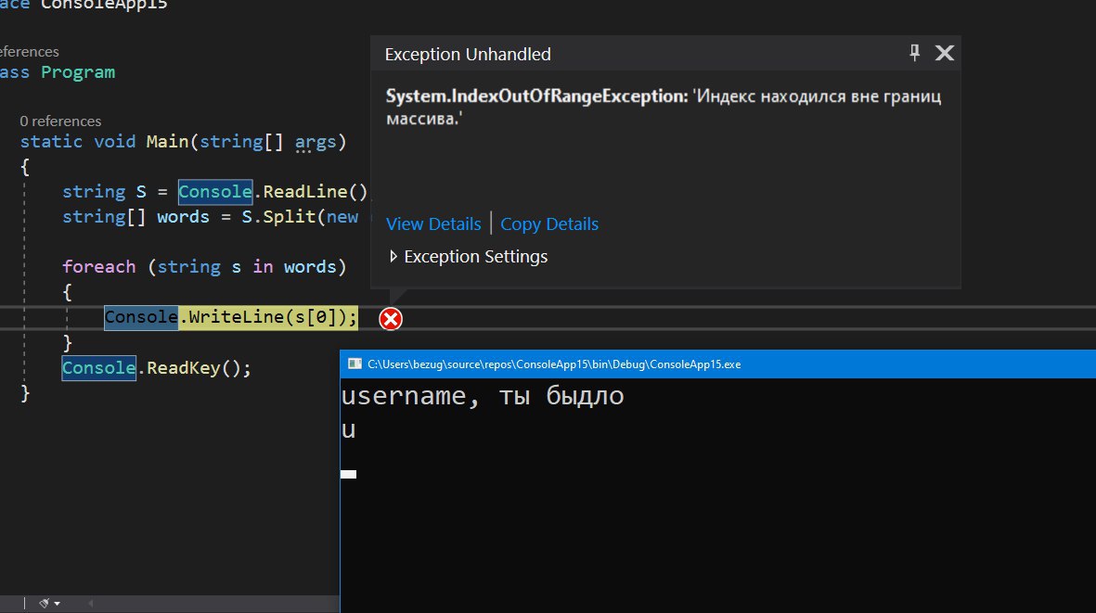Image resolution: width=1096 pixels, height=613 pixels.
Task: Click the red exception error icon
Action: (x=392, y=319)
